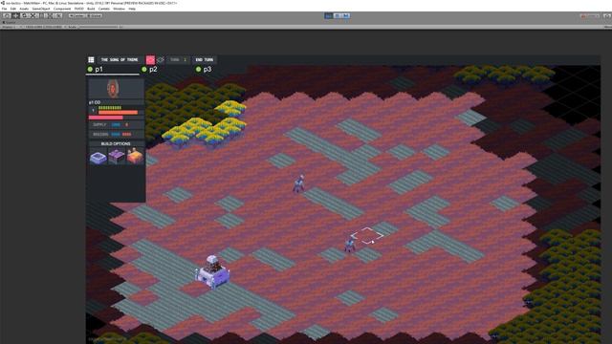The height and width of the screenshot is (344, 612).
Task: Choose the blue platform build option
Action: click(x=98, y=157)
